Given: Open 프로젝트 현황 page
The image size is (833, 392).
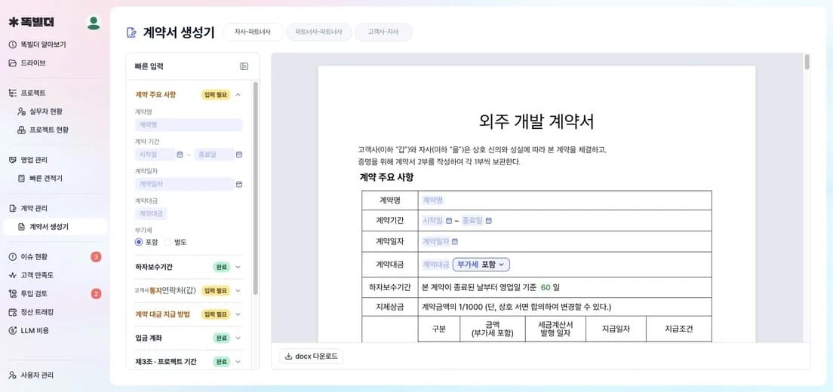Looking at the screenshot, I should pyautogui.click(x=43, y=130).
